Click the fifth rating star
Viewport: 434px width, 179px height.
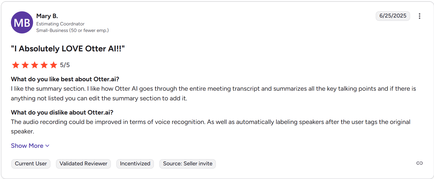point(53,65)
